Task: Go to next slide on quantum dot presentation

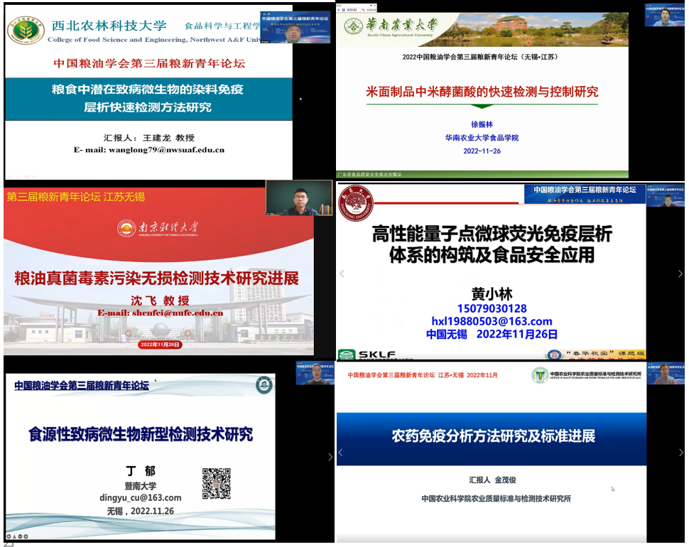Action: [x=680, y=273]
